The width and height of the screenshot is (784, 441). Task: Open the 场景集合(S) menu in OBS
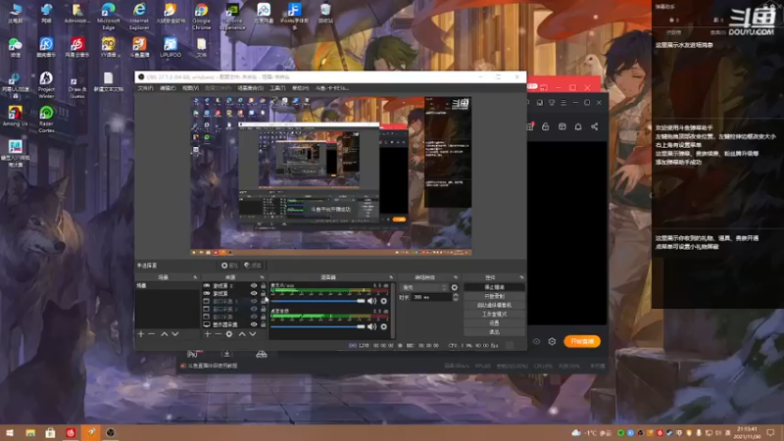pyautogui.click(x=250, y=88)
